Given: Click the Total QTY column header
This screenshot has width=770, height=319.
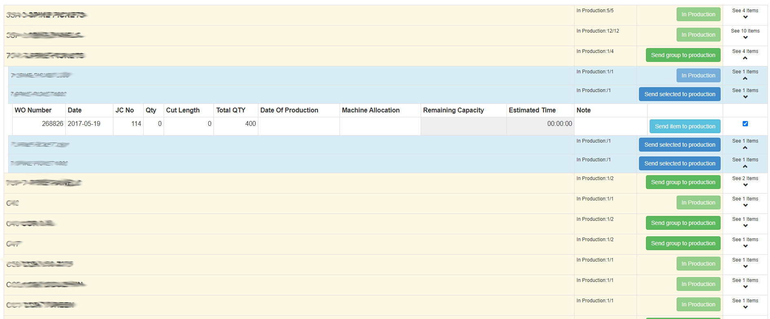Looking at the screenshot, I should pyautogui.click(x=231, y=110).
